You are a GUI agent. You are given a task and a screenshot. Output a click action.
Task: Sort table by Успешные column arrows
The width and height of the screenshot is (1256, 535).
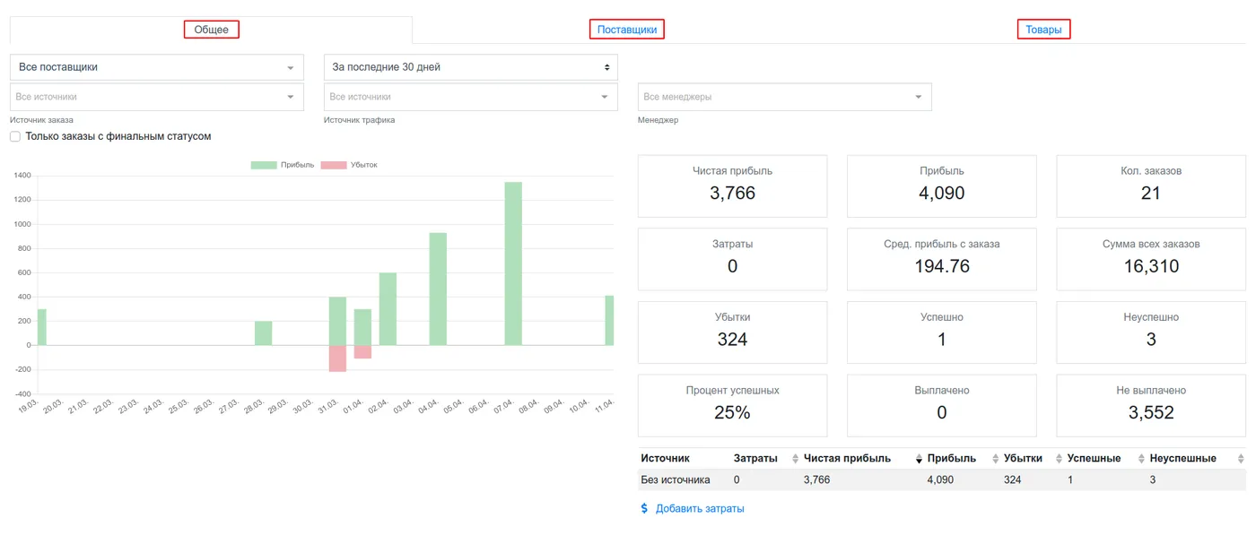point(1141,459)
